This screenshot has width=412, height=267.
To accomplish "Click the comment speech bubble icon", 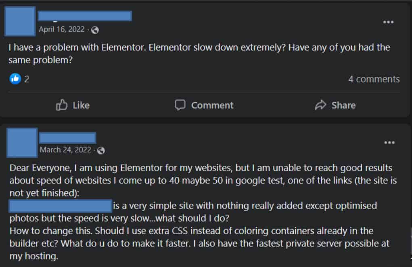I will click(180, 105).
